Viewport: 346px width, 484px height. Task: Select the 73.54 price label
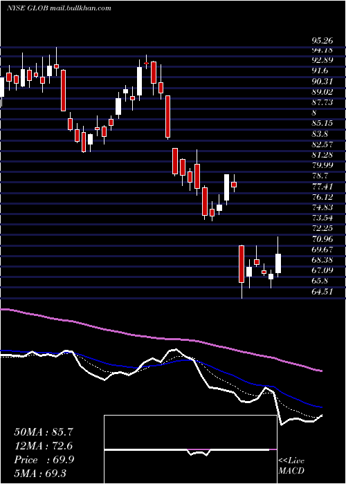pos(322,218)
